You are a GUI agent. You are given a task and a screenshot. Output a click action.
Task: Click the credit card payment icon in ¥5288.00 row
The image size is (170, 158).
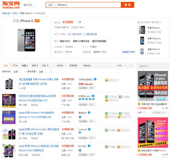[x=107, y=80]
